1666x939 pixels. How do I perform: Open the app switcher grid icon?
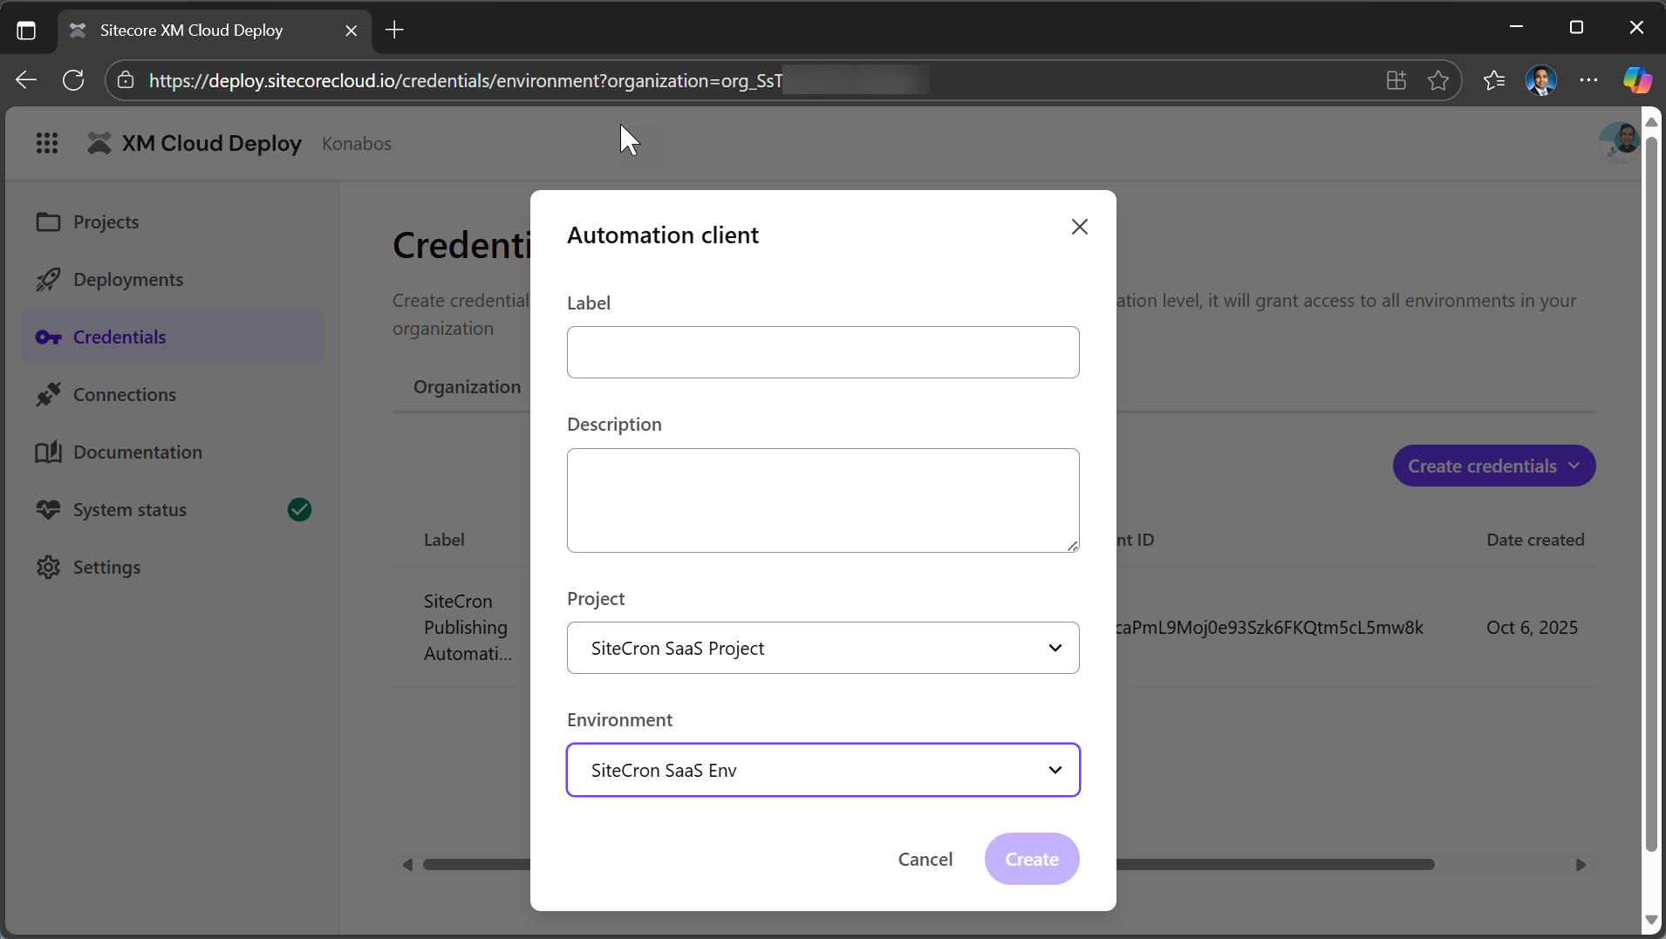(x=47, y=143)
